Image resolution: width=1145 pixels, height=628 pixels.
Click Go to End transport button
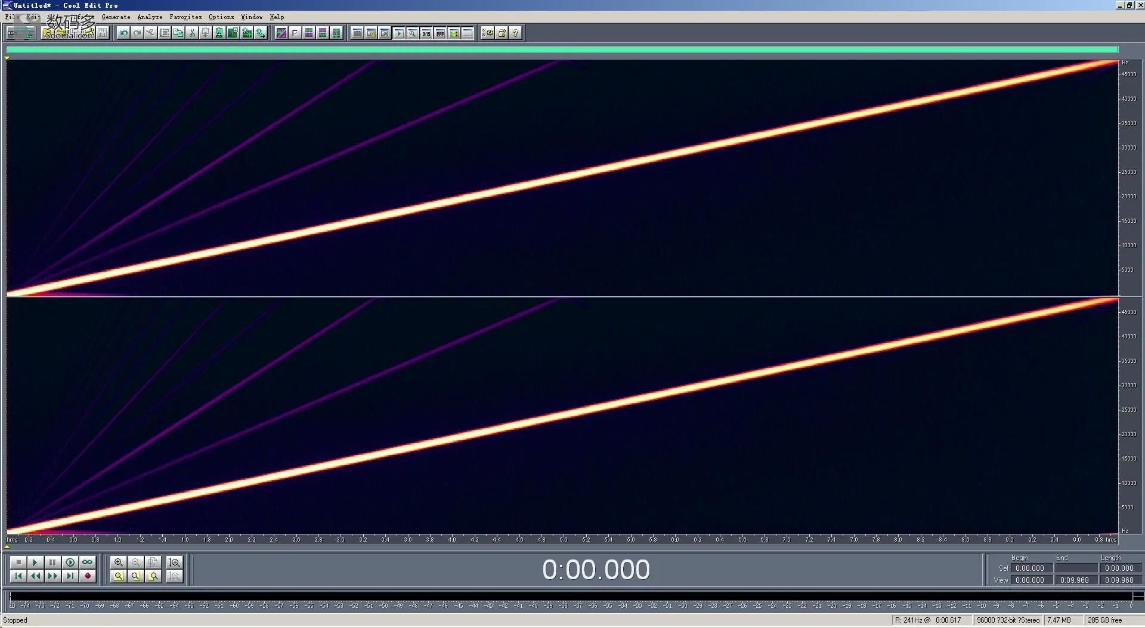[70, 576]
